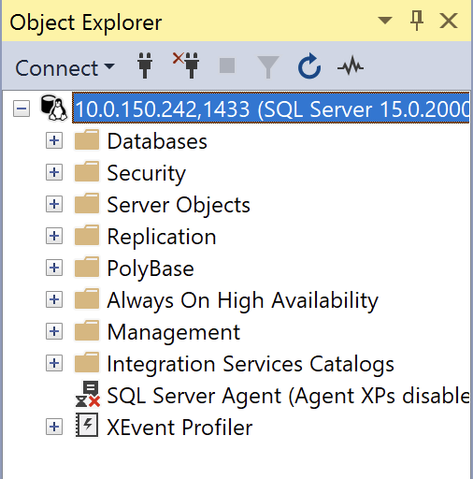Collapse the 10.0.150.242 server node
The height and width of the screenshot is (479, 473).
click(21, 109)
